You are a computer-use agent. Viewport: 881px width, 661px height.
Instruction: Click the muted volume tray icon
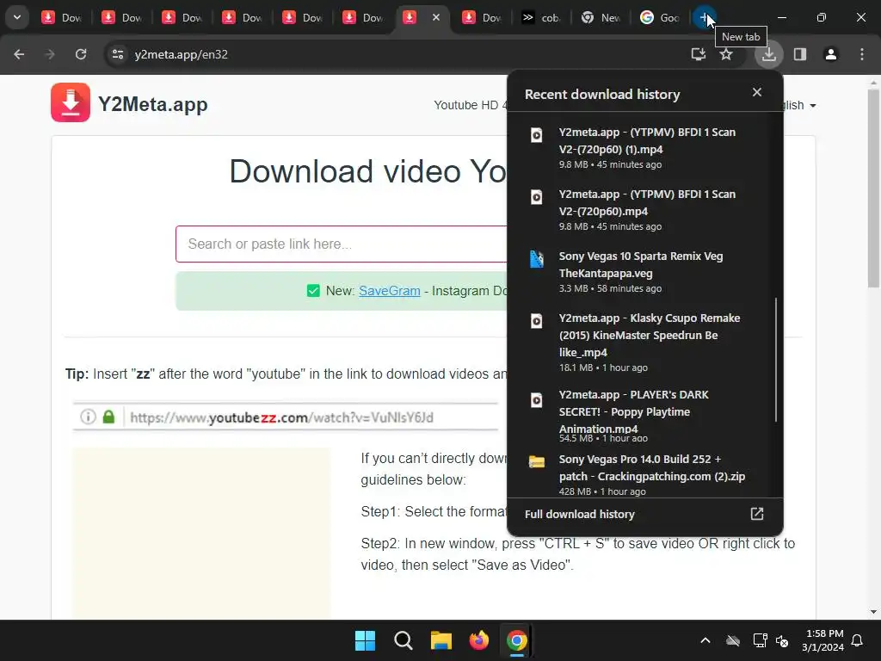click(x=782, y=640)
